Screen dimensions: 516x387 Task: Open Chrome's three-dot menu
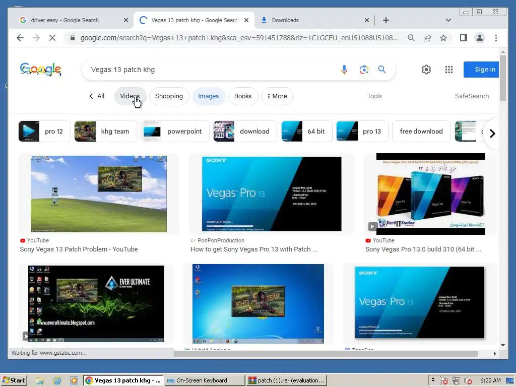click(496, 38)
